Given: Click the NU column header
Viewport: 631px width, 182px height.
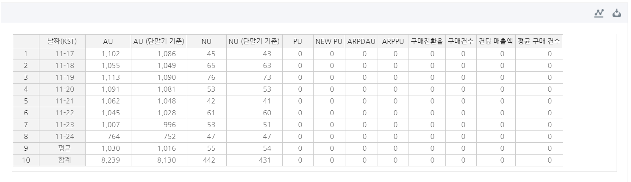Looking at the screenshot, I should [x=206, y=42].
